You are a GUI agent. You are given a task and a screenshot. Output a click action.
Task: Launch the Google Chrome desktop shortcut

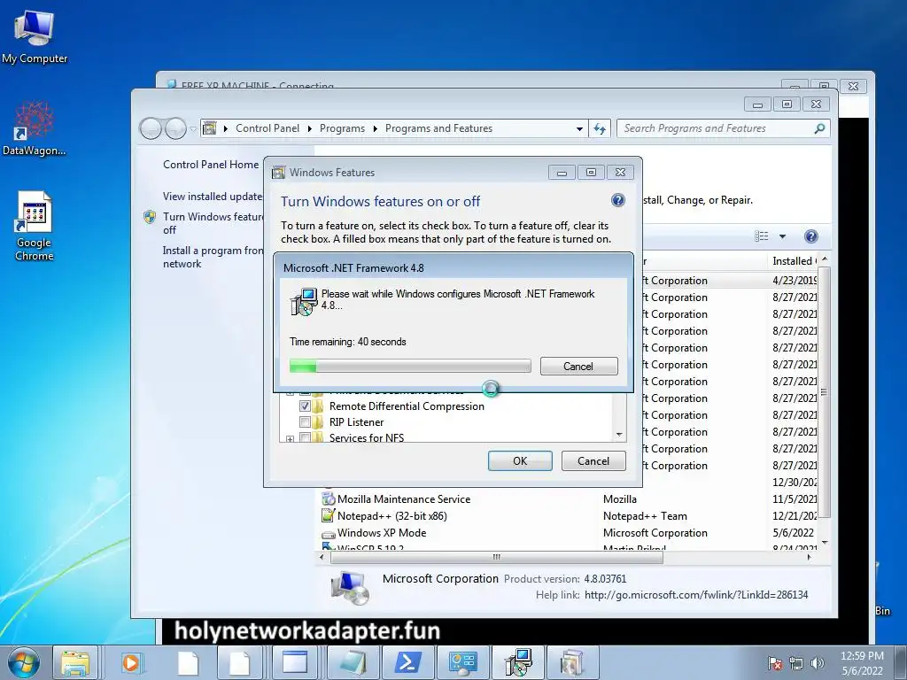35,226
